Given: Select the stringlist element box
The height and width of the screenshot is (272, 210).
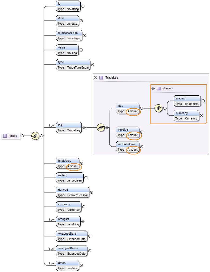Looking at the screenshot, I should 68,222.
